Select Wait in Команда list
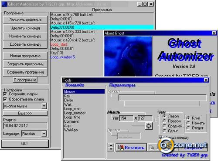 pyautogui.click(x=84, y=104)
